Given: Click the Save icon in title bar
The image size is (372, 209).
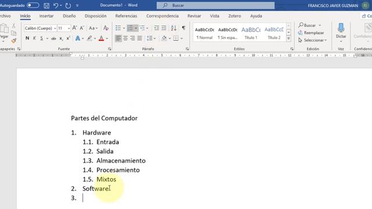Looking at the screenshot, I should click(46, 5).
